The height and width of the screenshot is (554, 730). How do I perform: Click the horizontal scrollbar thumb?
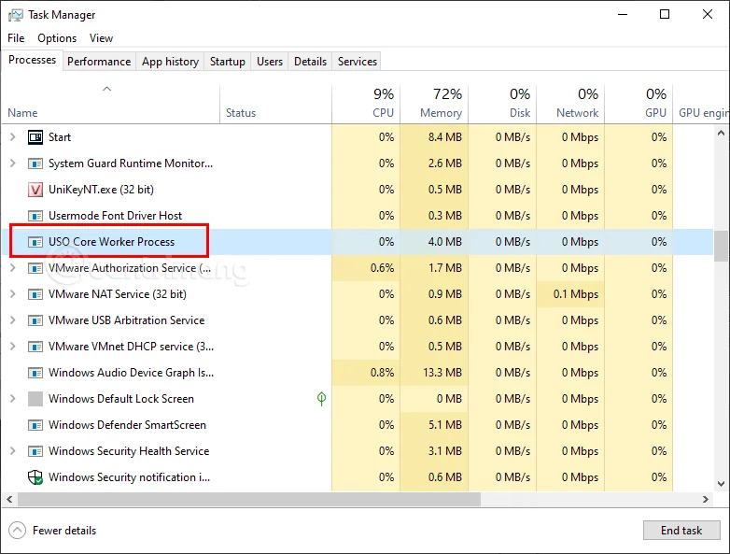coord(249,499)
